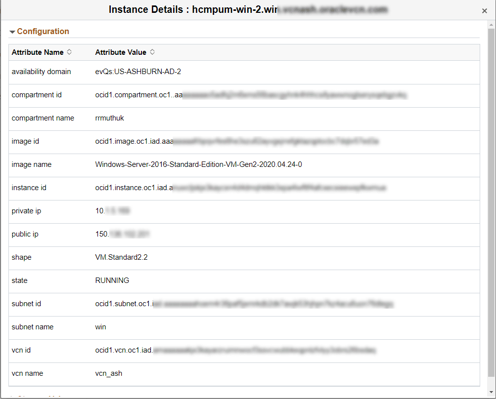The image size is (496, 399).
Task: Click the close X on the dialog
Action: (485, 10)
